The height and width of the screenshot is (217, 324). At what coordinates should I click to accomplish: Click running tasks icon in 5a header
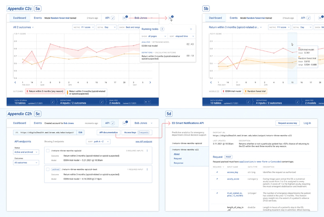(x=125, y=18)
